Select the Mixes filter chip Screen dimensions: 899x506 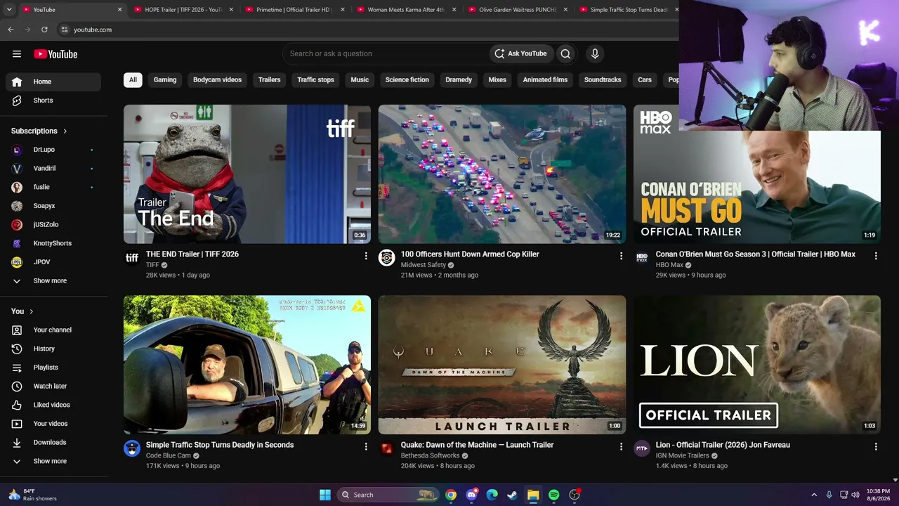(x=497, y=79)
